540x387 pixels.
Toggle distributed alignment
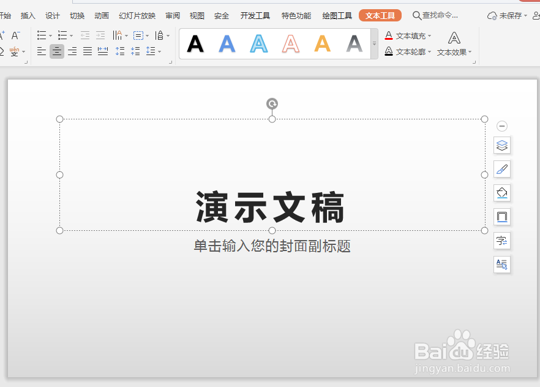[103, 51]
